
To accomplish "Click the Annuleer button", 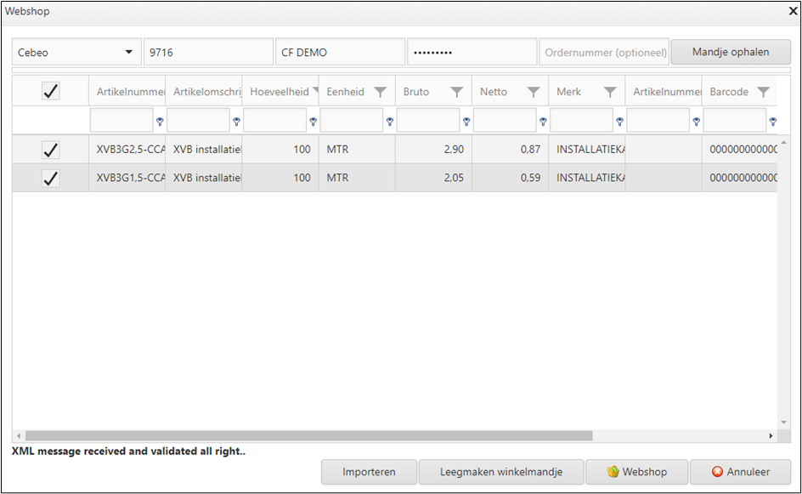I will pyautogui.click(x=741, y=472).
